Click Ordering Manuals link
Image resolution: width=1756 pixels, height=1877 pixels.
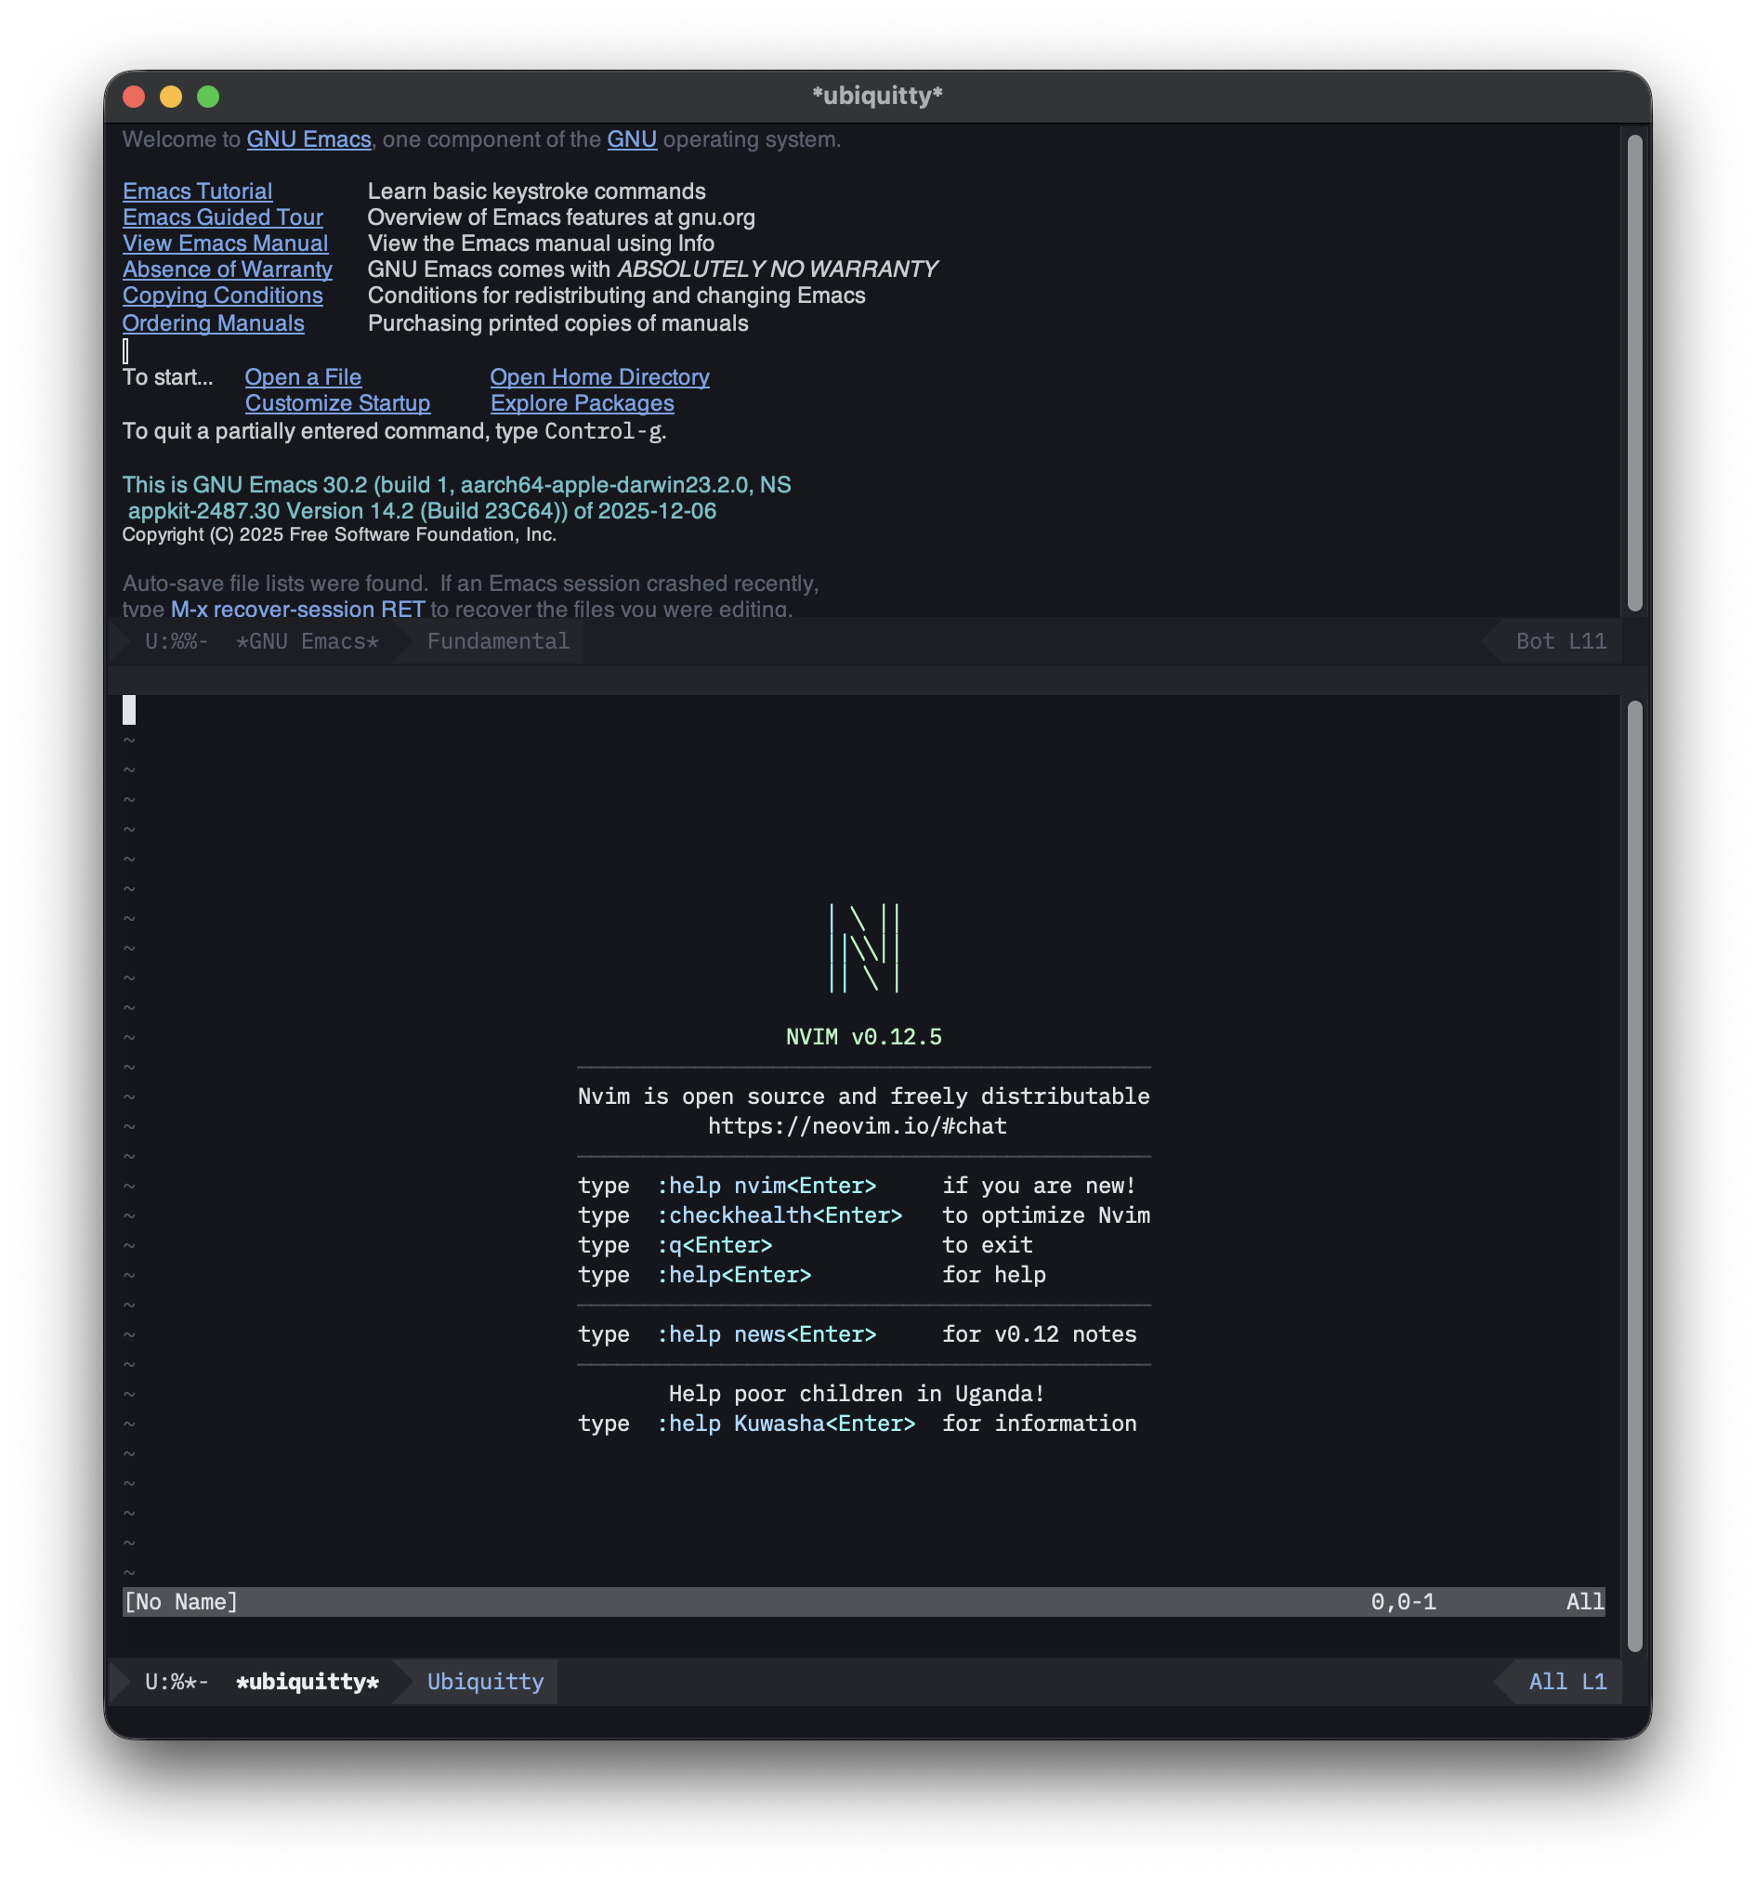pyautogui.click(x=214, y=323)
